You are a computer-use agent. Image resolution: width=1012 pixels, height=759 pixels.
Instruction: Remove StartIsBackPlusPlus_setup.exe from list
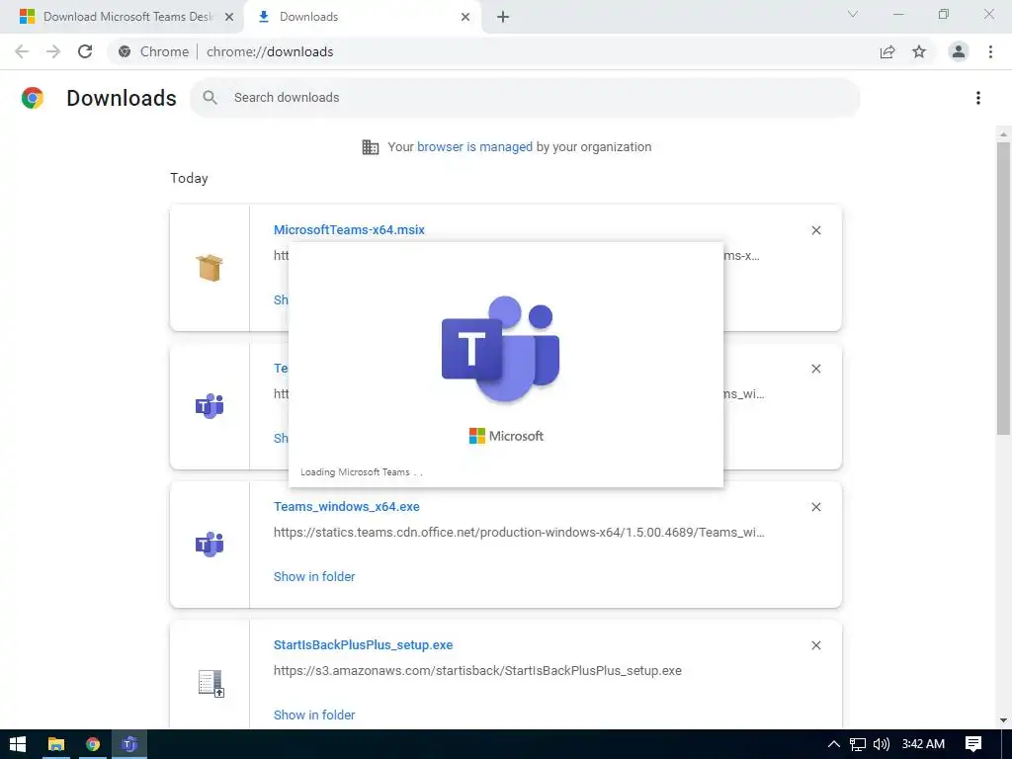click(815, 645)
